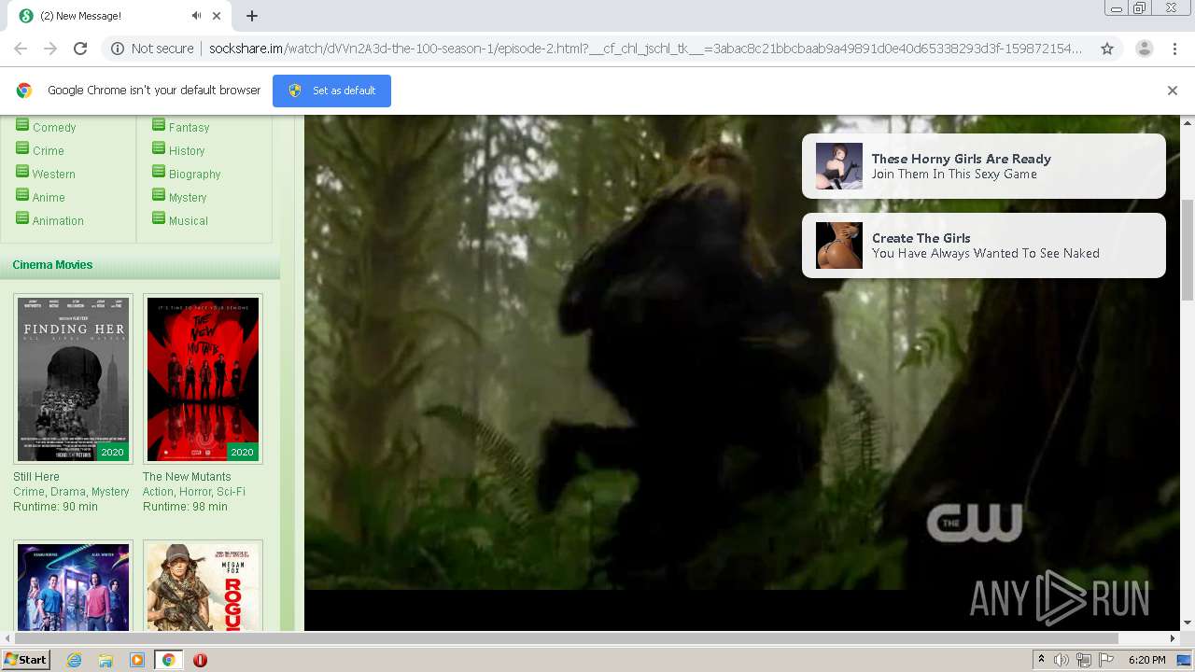Open network status icon in the tray

[x=1084, y=660]
